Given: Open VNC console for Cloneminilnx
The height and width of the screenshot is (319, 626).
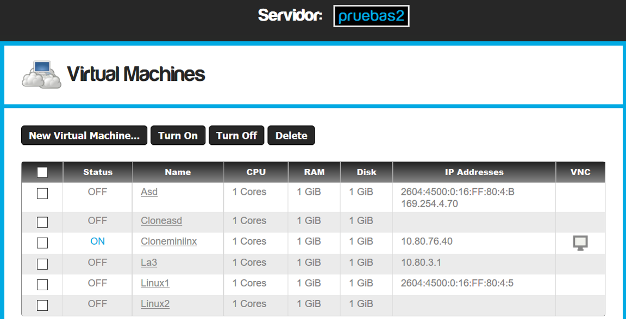Looking at the screenshot, I should 580,243.
